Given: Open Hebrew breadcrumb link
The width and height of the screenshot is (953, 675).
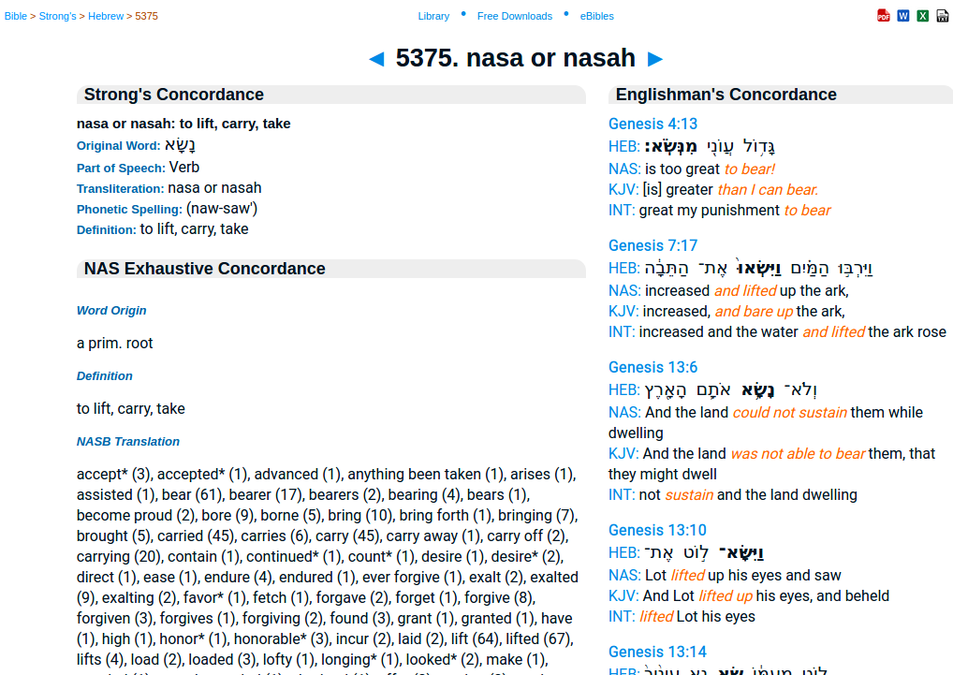Looking at the screenshot, I should [106, 17].
